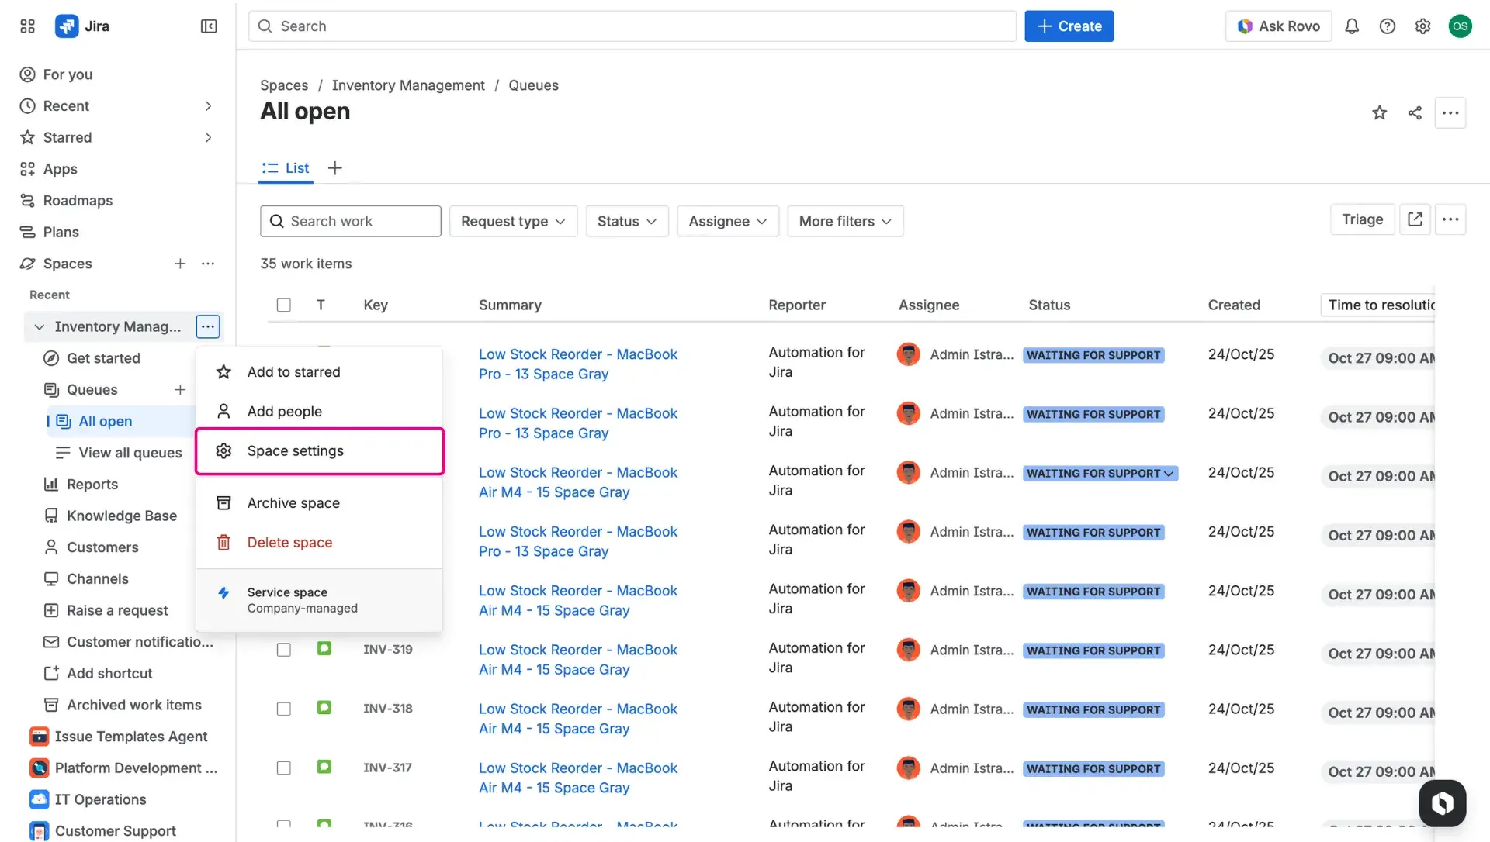Star the All open queue
Image resolution: width=1490 pixels, height=842 pixels.
[1379, 112]
